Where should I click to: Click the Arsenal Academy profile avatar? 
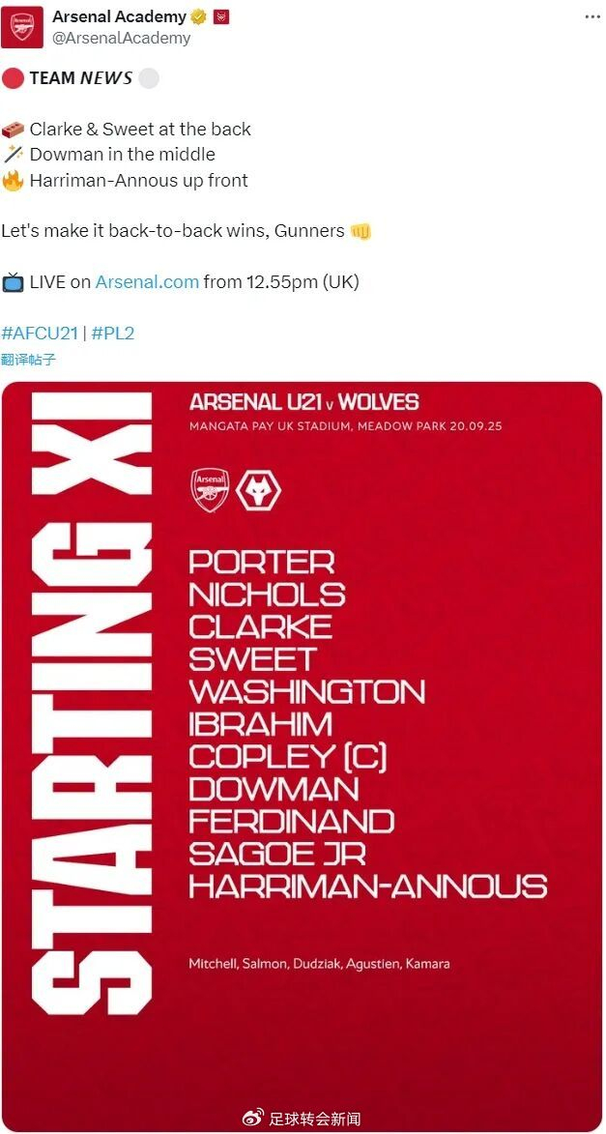[21, 27]
